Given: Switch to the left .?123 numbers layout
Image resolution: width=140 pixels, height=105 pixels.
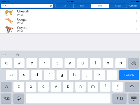Looking at the screenshot, I should (6, 99).
